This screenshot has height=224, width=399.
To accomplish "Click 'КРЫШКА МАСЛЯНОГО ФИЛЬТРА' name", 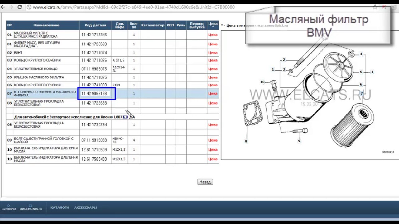I will click(39, 77).
